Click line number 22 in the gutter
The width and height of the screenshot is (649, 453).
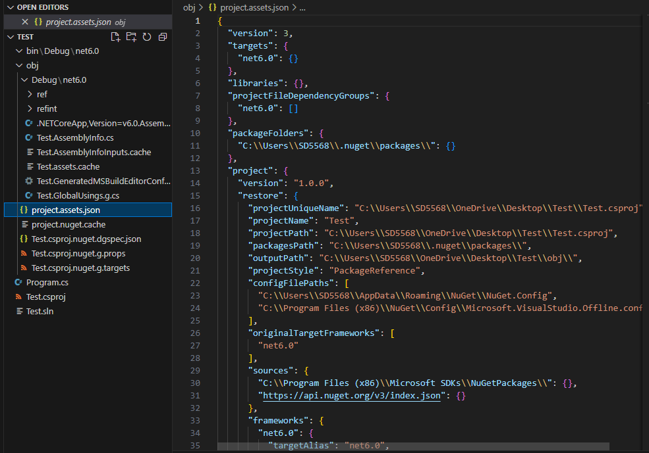click(x=195, y=283)
